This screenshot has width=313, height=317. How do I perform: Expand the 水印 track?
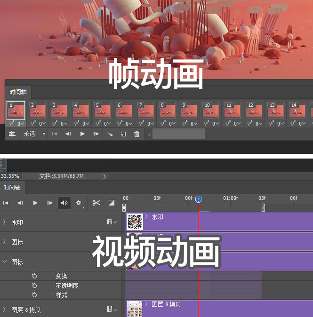coord(4,222)
